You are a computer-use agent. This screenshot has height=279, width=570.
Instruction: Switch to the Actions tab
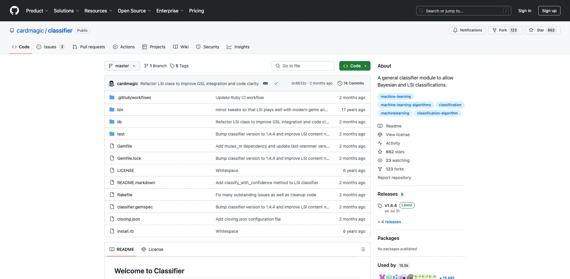(124, 47)
